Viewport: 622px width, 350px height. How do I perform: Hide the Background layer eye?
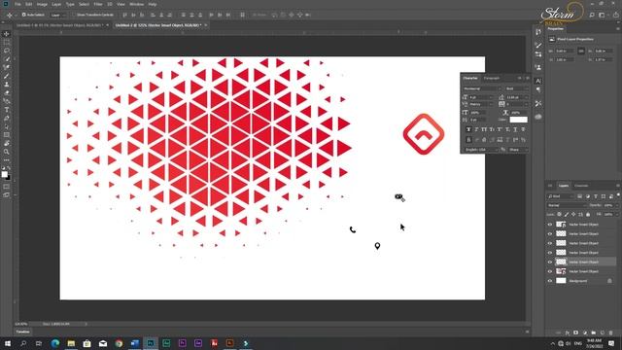(550, 281)
